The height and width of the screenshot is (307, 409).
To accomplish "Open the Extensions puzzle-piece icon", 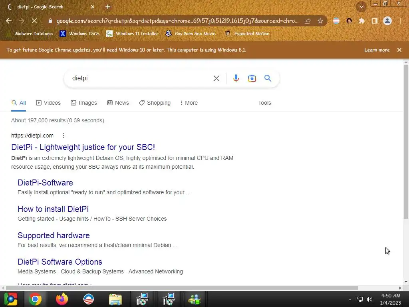I will 361,21.
